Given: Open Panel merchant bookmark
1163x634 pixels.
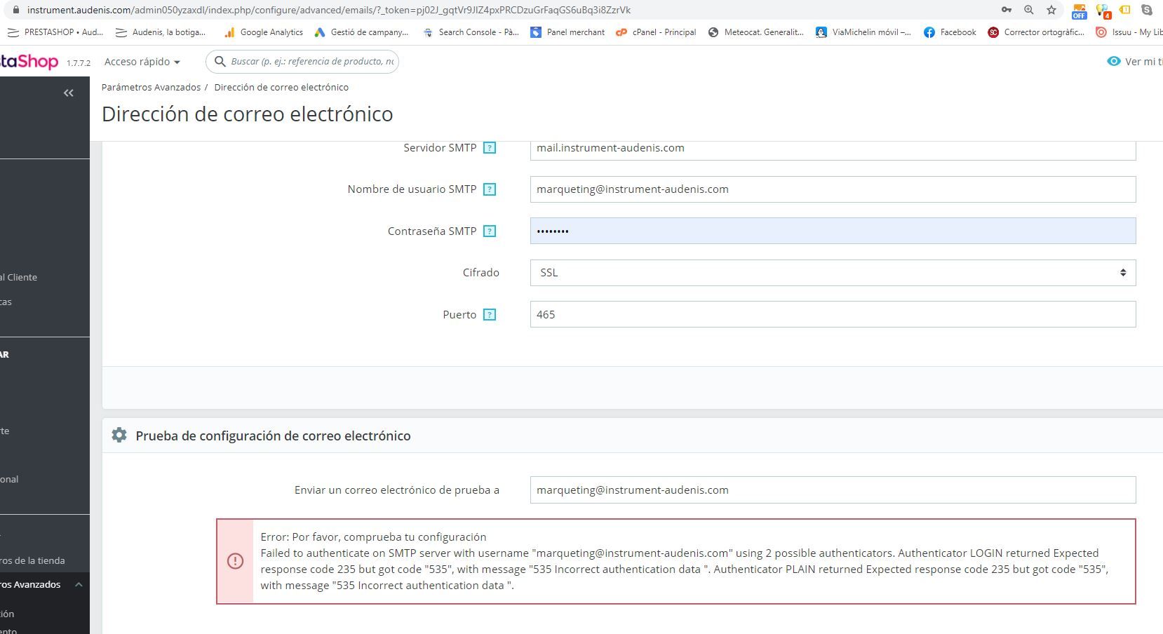Looking at the screenshot, I should click(x=567, y=32).
